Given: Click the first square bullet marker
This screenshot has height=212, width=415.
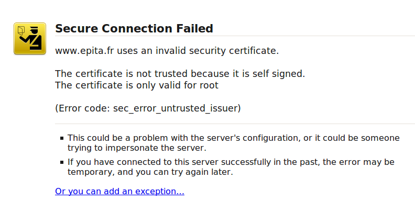Looking at the screenshot, I should (62, 138).
